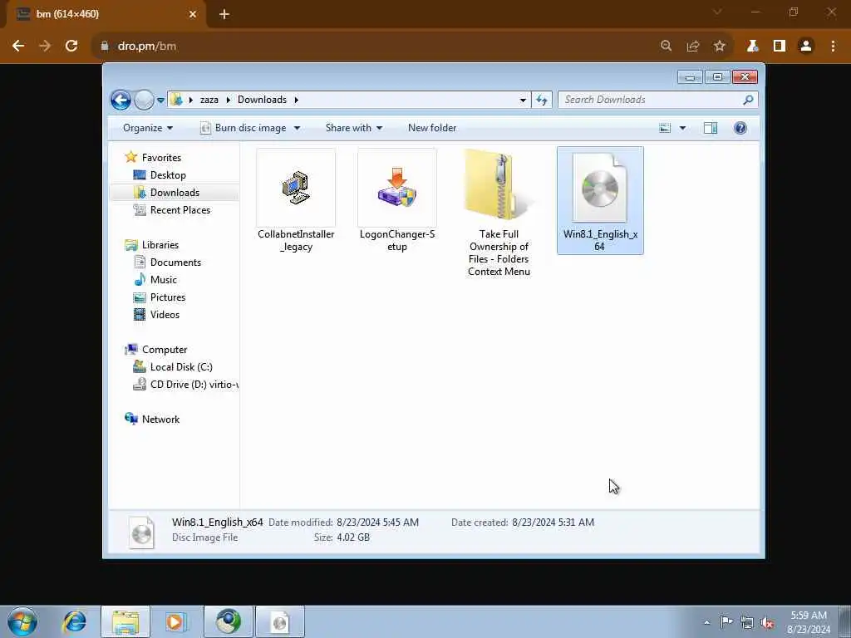The image size is (851, 638).
Task: Share this page from the browser toolbar
Action: [693, 47]
